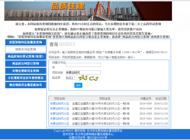Open 长房云时代小区 link for permit XX16-0307
The image size is (190, 140).
(x=60, y=104)
